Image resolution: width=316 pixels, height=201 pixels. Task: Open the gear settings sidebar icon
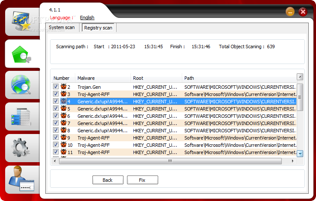coord(21,148)
